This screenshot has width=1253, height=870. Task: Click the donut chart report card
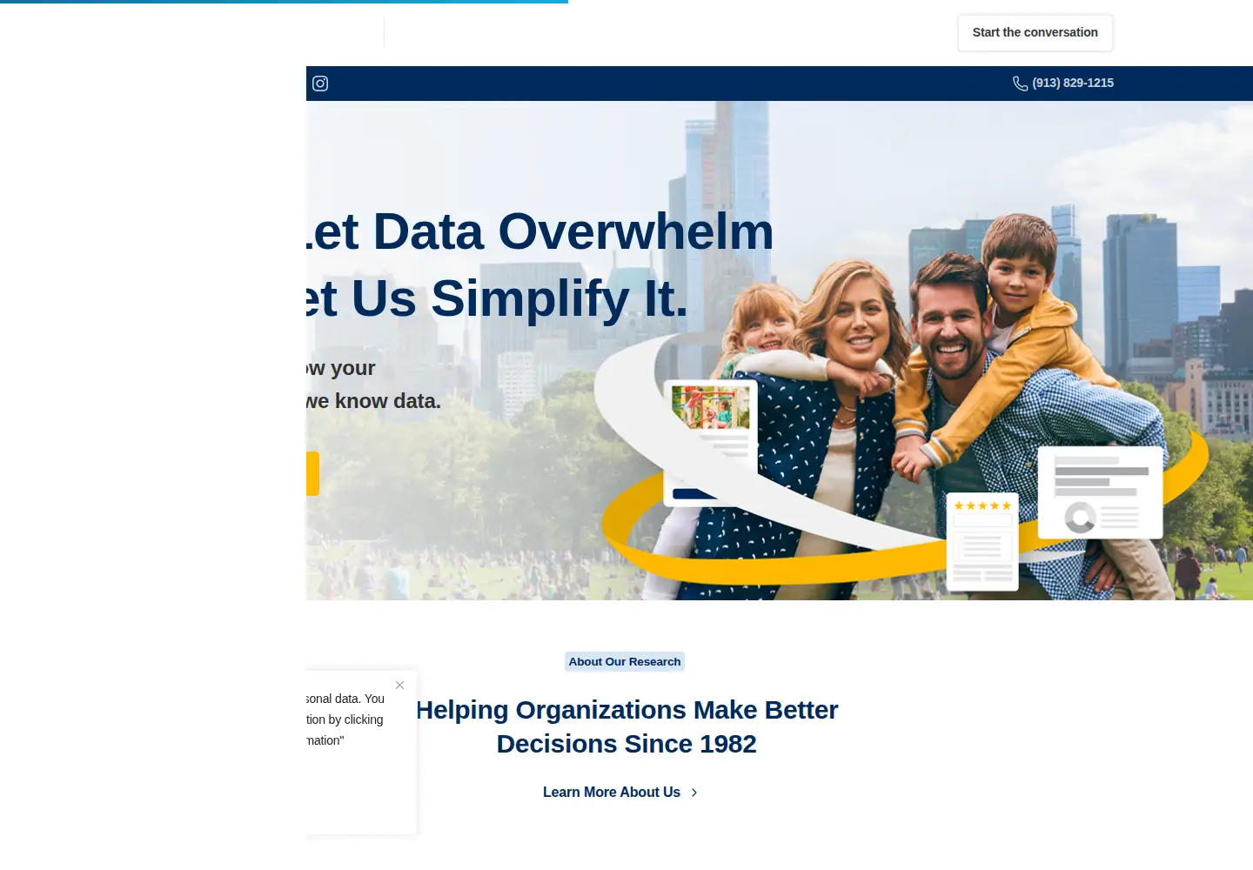click(x=1100, y=492)
